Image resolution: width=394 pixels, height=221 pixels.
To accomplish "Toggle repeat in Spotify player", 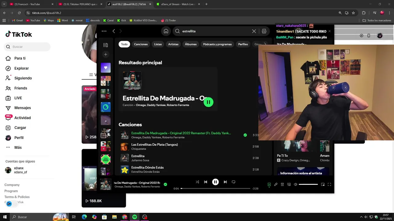I will pyautogui.click(x=234, y=182).
